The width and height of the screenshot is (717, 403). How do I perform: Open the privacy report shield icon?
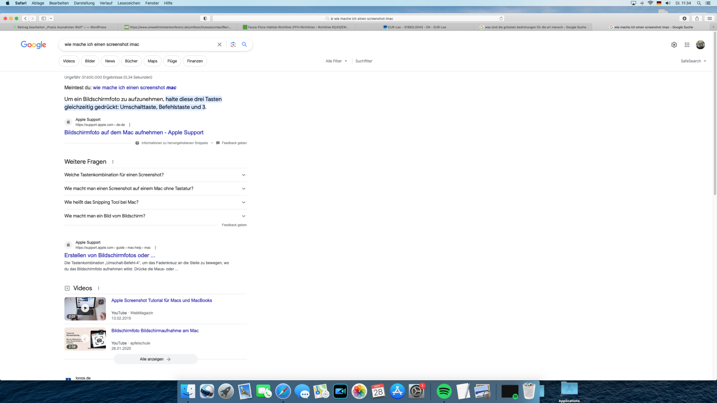[205, 19]
